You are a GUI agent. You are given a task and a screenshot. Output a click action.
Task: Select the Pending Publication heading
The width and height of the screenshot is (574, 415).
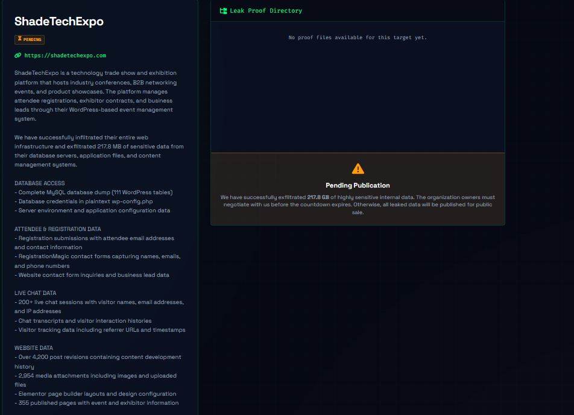[x=358, y=185]
